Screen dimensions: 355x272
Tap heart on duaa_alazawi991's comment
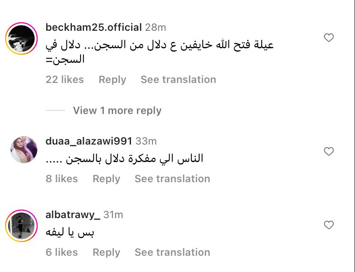coord(328,151)
